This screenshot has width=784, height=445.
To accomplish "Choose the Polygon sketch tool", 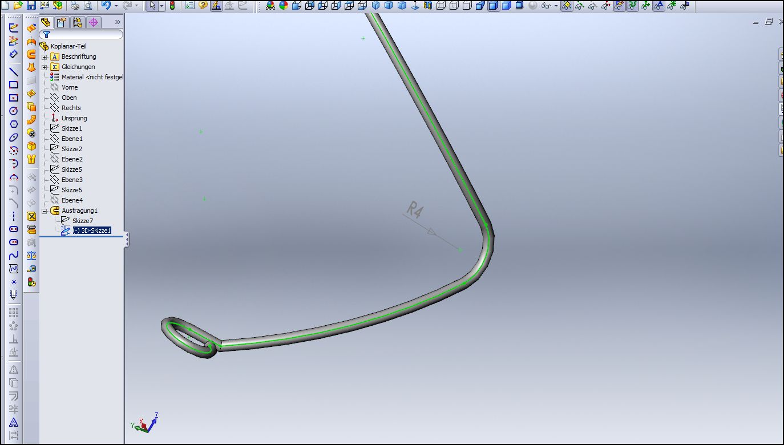I will coord(14,124).
